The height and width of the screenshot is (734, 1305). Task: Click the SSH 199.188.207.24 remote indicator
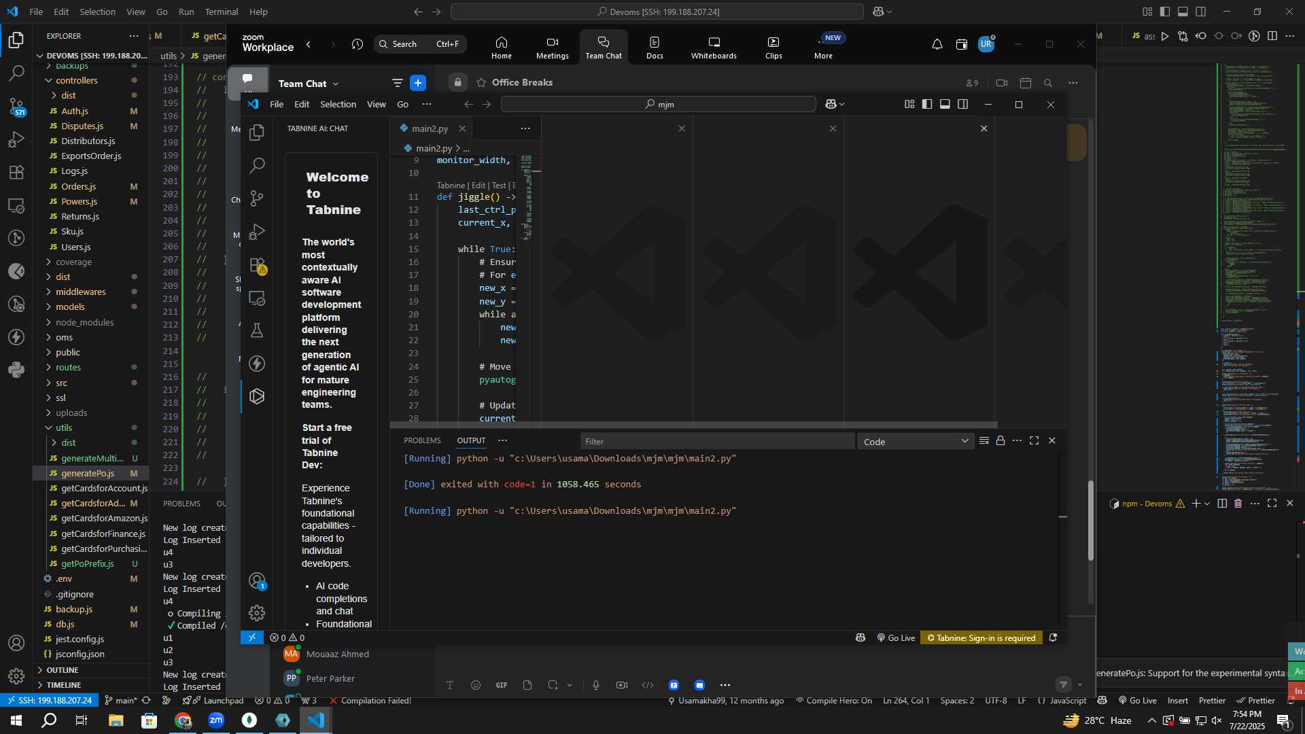click(48, 701)
